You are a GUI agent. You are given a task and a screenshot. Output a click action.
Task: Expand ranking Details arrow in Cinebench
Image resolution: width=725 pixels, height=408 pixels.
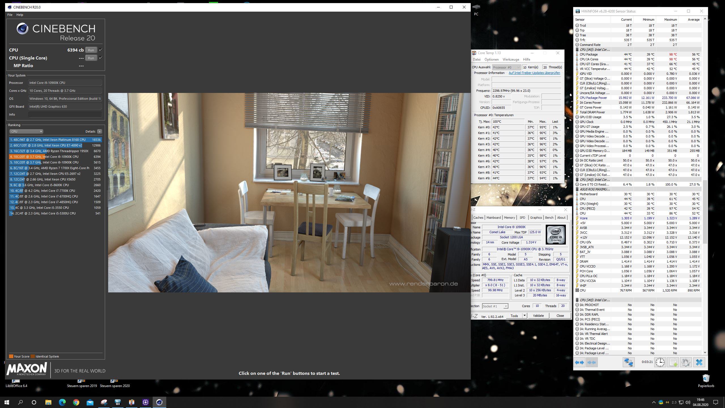tap(100, 131)
